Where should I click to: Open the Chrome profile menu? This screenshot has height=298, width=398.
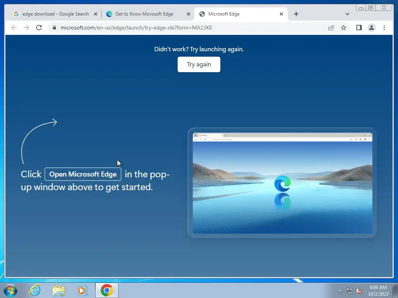pyautogui.click(x=371, y=28)
